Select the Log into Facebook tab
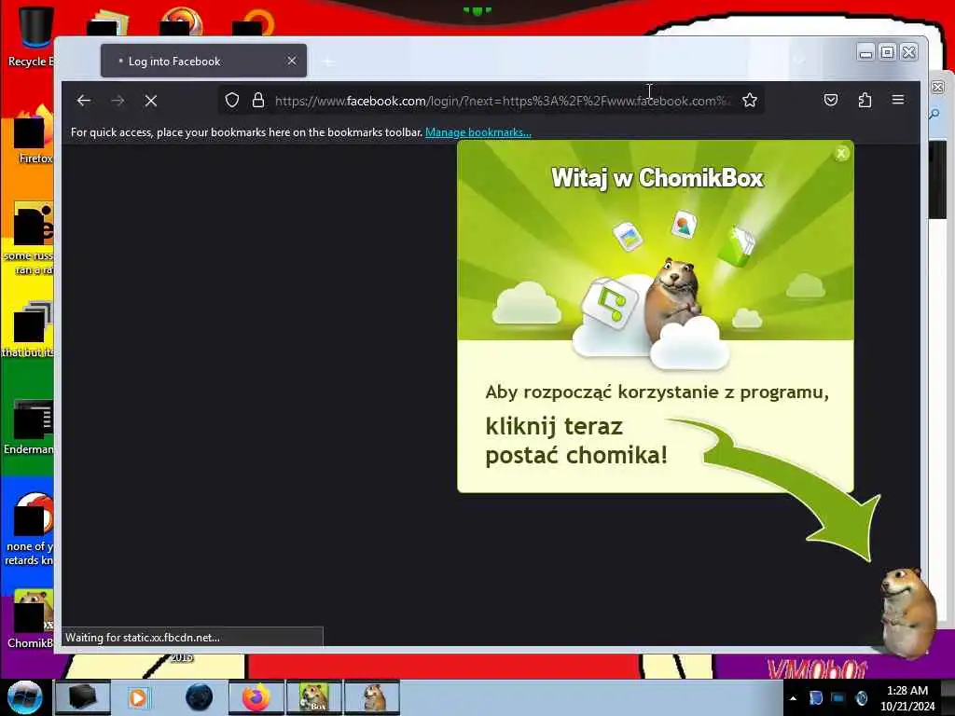The height and width of the screenshot is (716, 955). tap(203, 61)
